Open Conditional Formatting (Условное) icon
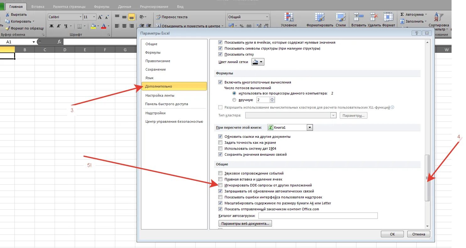Image resolution: width=466 pixels, height=248 pixels. point(289,17)
